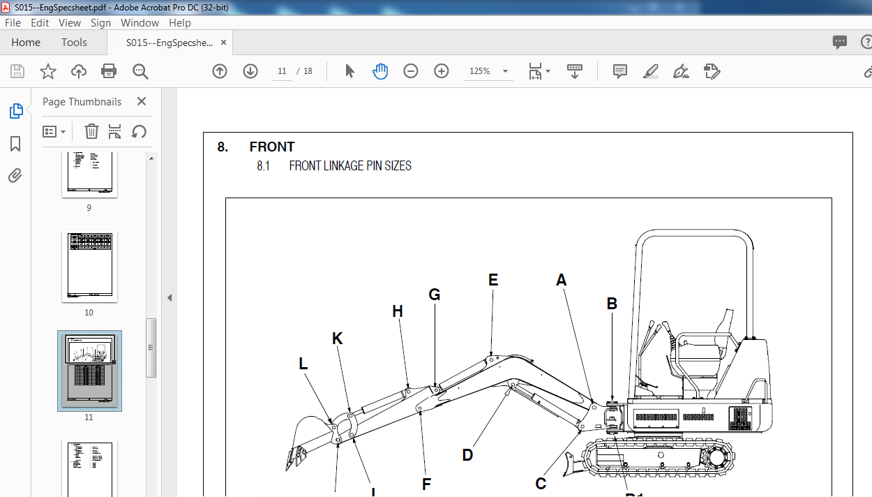
Task: Go to next page arrow
Action: (x=250, y=71)
